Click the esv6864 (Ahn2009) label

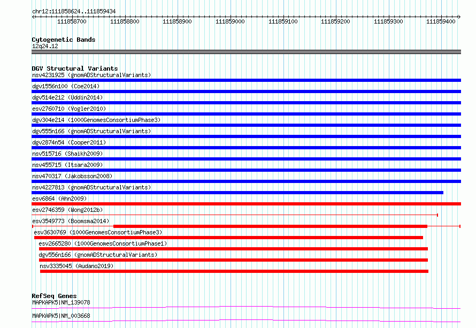59,199
